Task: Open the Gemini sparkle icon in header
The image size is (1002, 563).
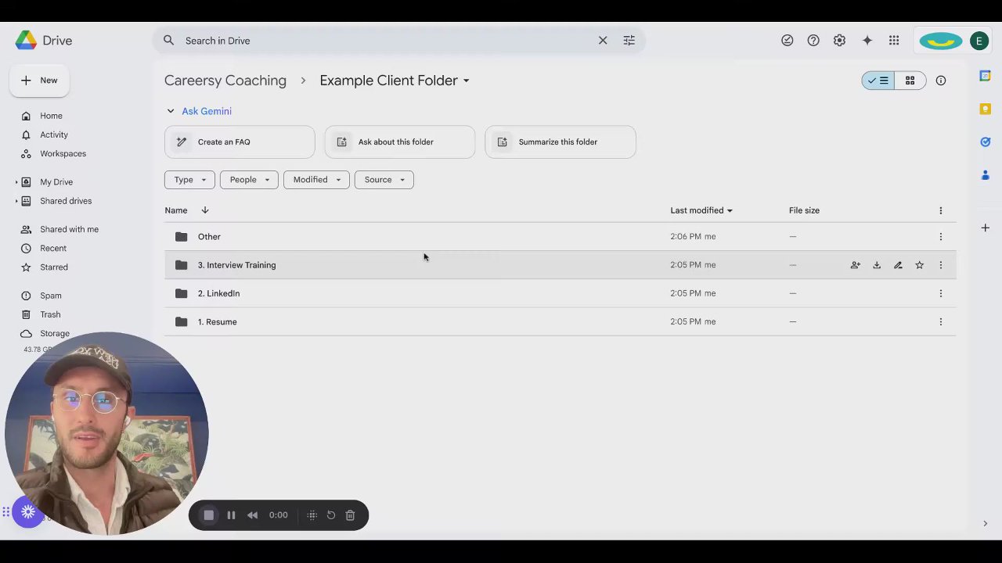Action: point(867,41)
